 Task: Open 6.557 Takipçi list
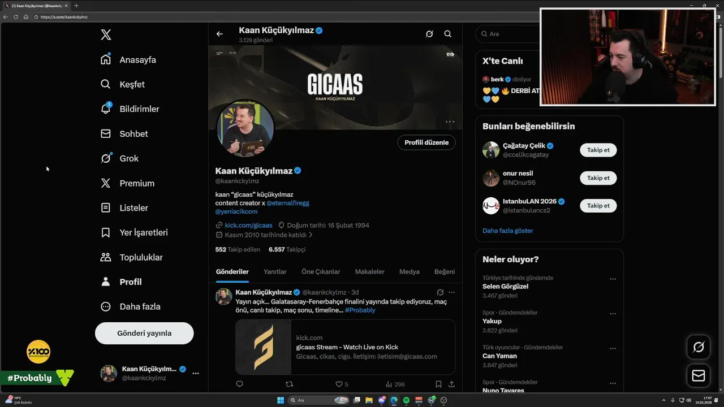(x=287, y=249)
